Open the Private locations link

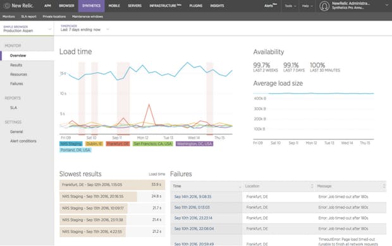pyautogui.click(x=54, y=16)
